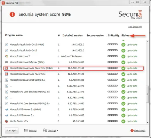
Task: Click the program list scrollbar thumb
Action: 148,94
